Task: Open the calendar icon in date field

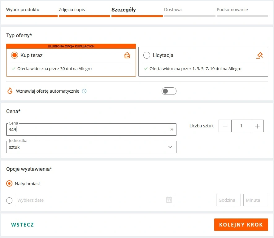Action: pyautogui.click(x=169, y=200)
